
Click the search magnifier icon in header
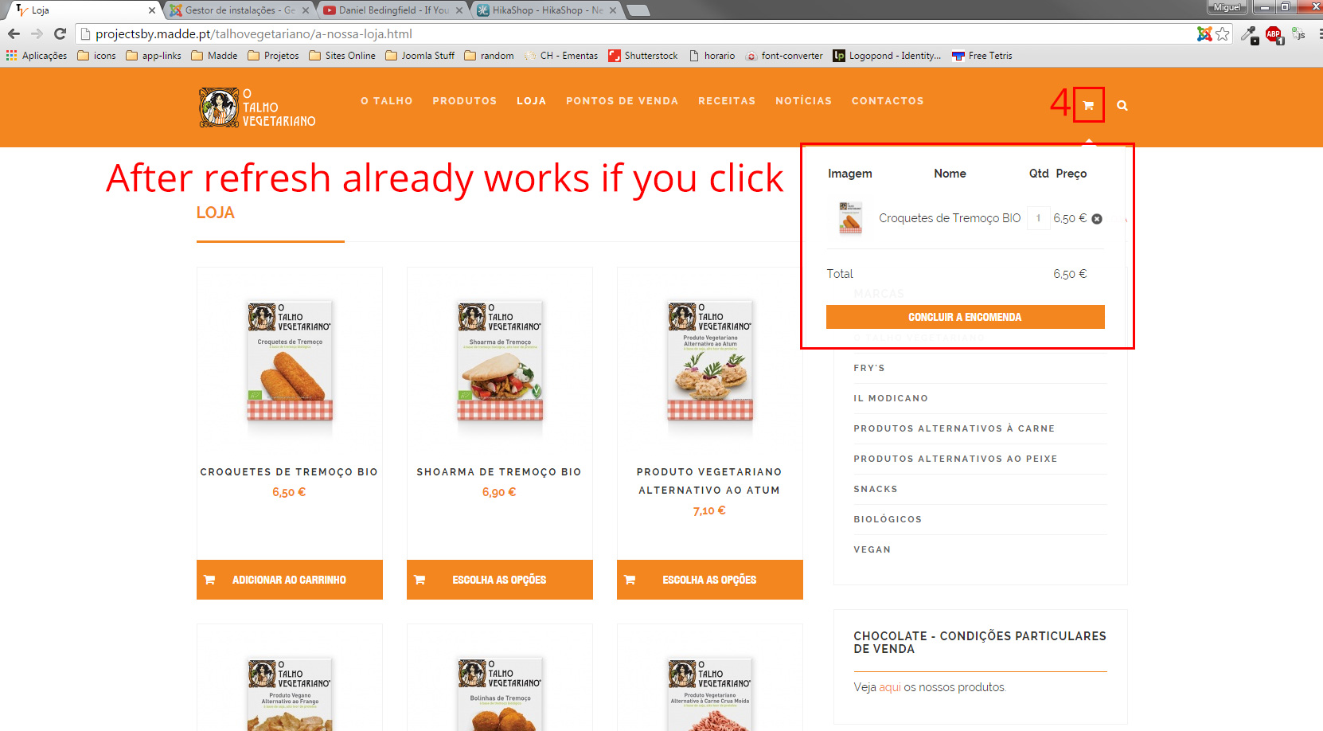pos(1122,105)
